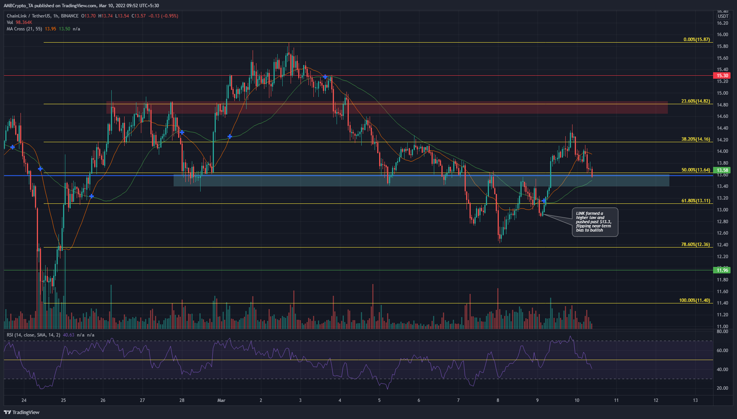The width and height of the screenshot is (737, 419).
Task: Click the 20.00 value on the RSI axis
Action: coord(722,388)
